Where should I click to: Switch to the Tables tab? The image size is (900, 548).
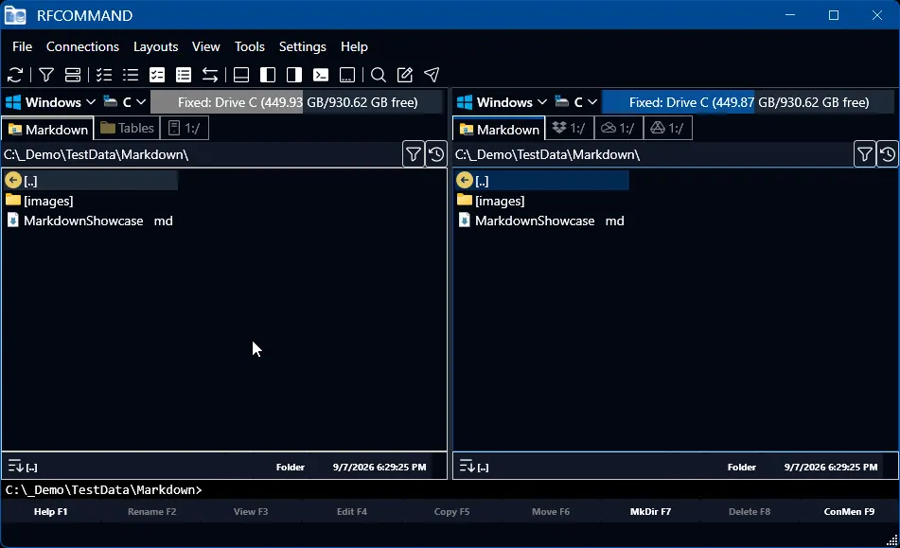pyautogui.click(x=127, y=128)
